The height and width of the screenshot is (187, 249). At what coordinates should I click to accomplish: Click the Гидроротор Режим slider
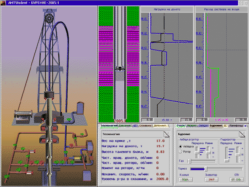coord(238,155)
